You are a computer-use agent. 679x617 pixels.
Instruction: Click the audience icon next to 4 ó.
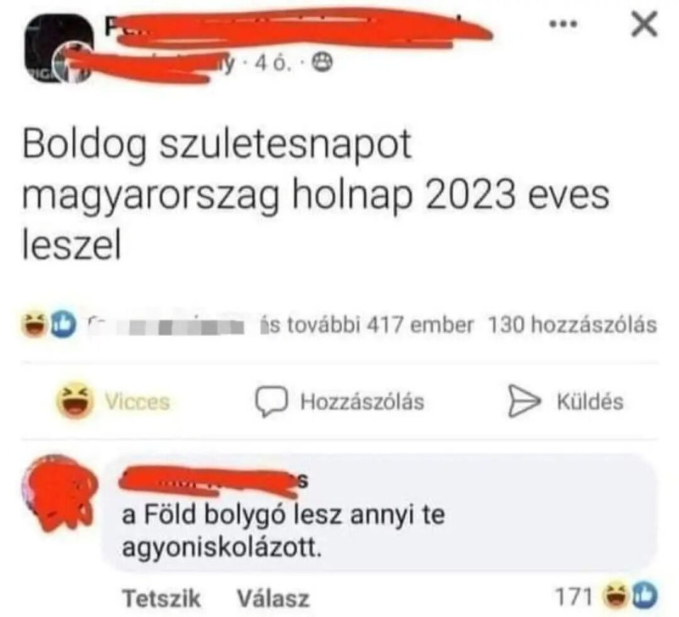[x=323, y=65]
